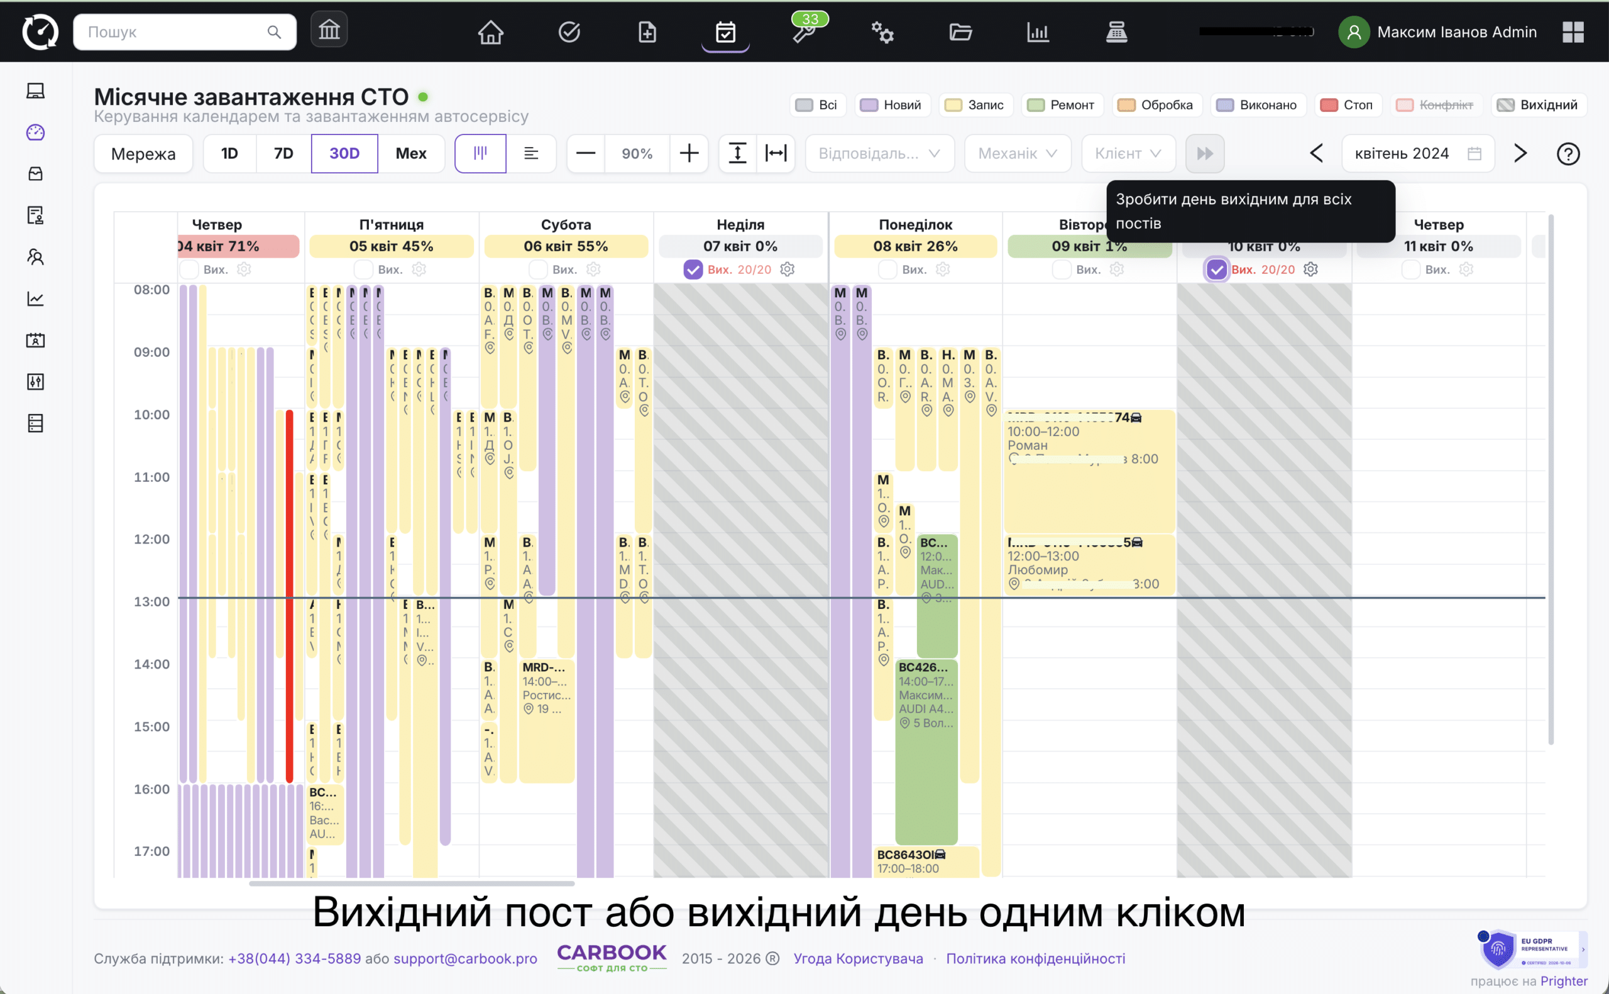Uncheck day-off checkbox for 10 квіт
The height and width of the screenshot is (994, 1609).
click(x=1216, y=270)
